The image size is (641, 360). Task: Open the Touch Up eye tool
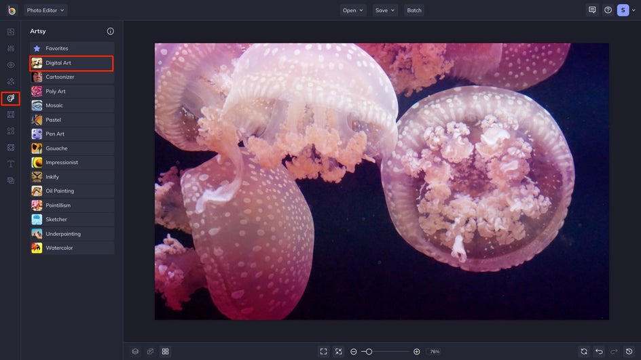[10, 65]
